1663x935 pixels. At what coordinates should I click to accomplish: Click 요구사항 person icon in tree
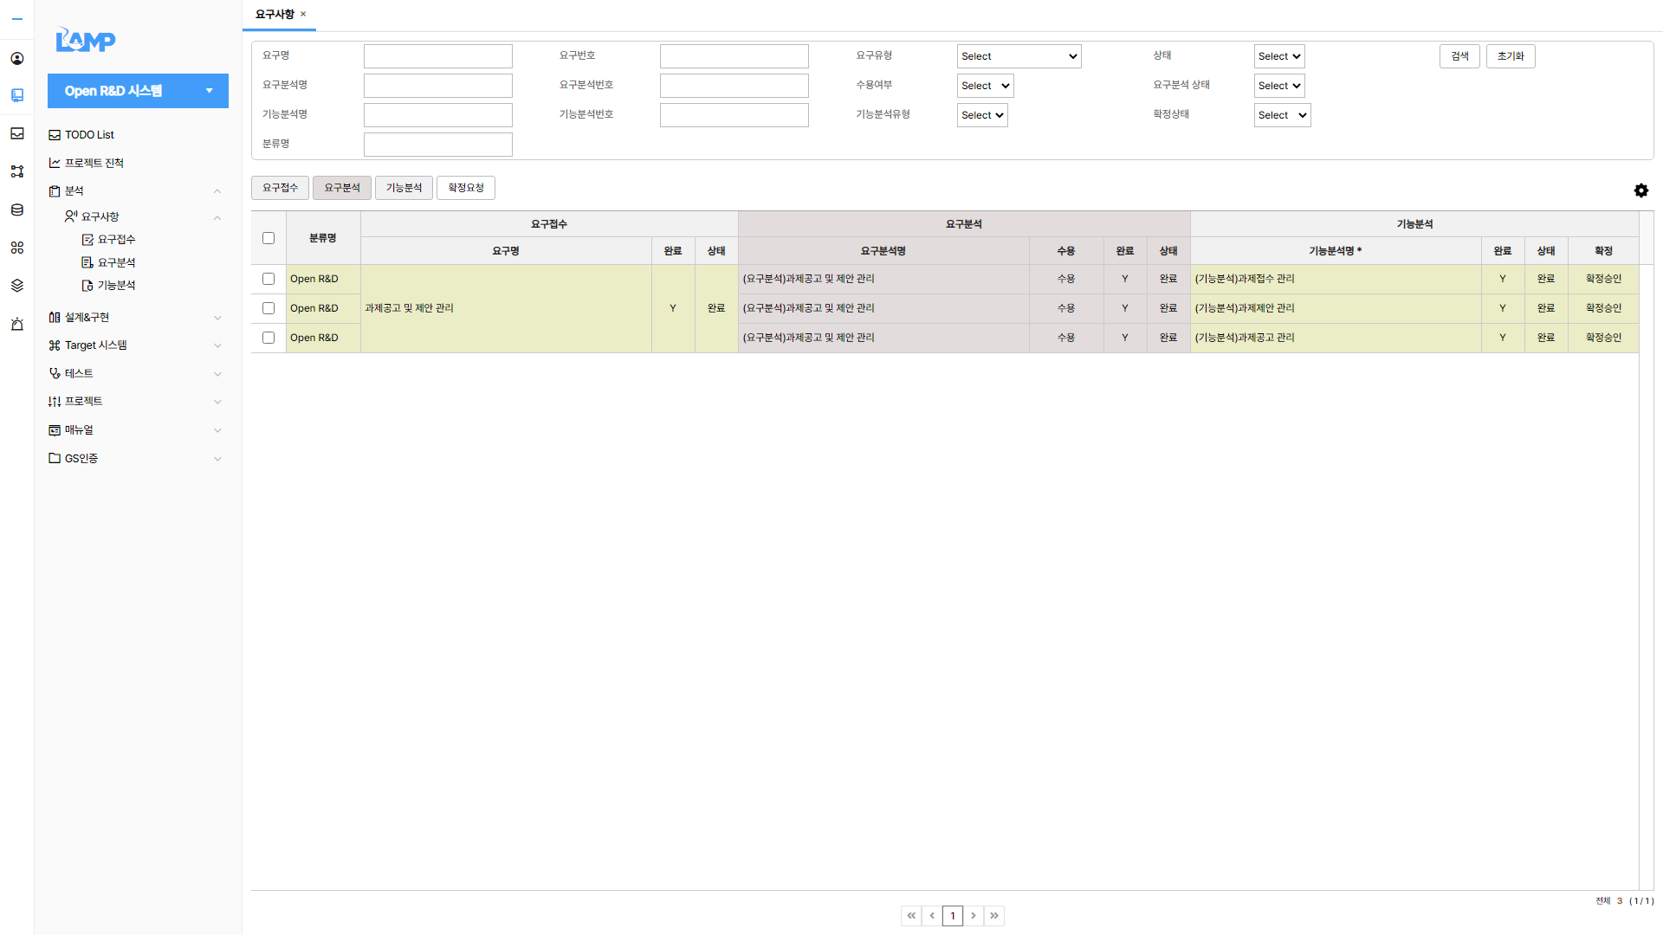[x=71, y=216]
